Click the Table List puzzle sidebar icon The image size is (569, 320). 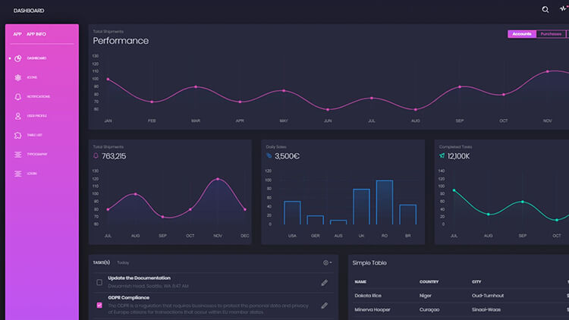click(x=17, y=135)
